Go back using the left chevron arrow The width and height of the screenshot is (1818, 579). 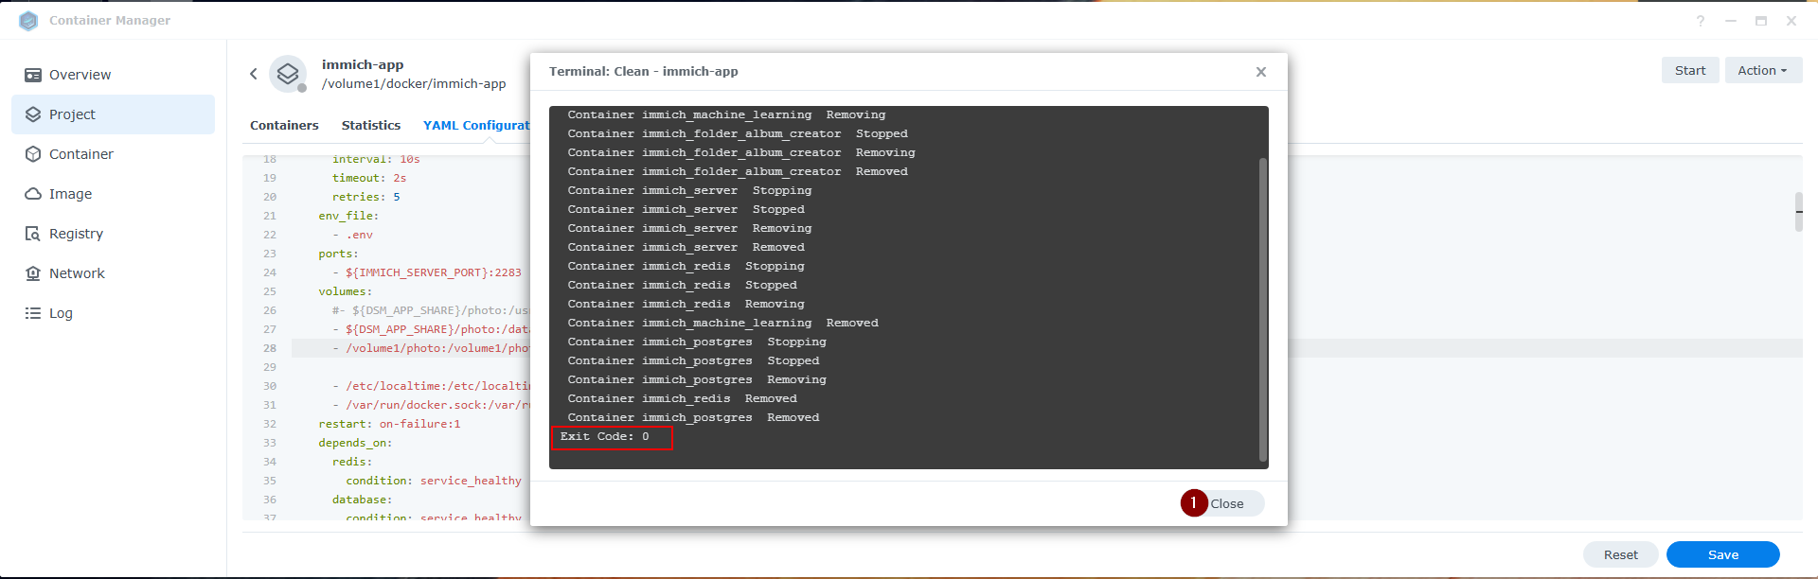pos(254,74)
